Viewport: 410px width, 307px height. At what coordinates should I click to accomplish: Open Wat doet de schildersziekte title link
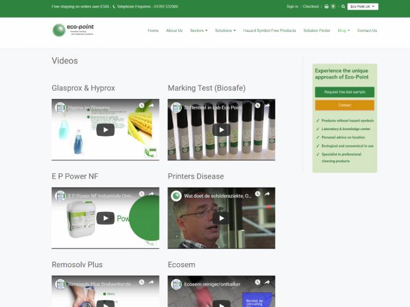click(x=218, y=196)
